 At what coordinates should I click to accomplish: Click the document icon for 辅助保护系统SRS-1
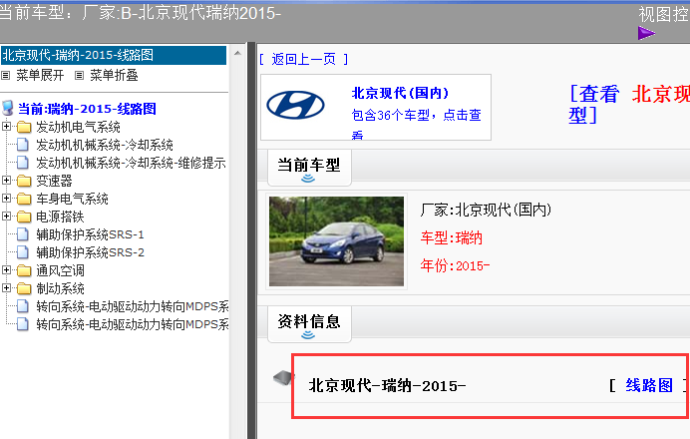pyautogui.click(x=23, y=234)
